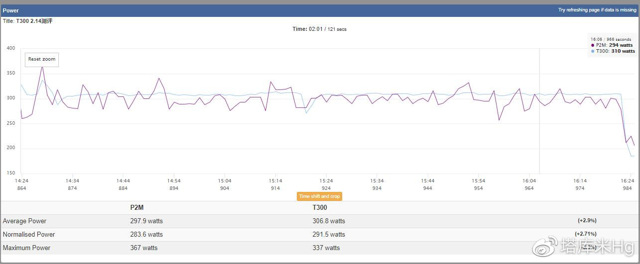Screen dimensions: 640x264
Task: Select the T300 column header
Action: tap(320, 208)
